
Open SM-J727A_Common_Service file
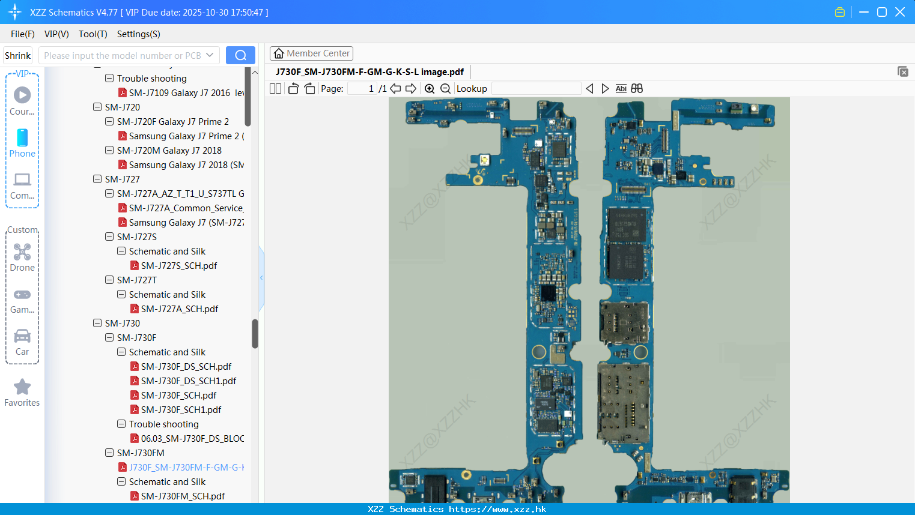coord(186,208)
